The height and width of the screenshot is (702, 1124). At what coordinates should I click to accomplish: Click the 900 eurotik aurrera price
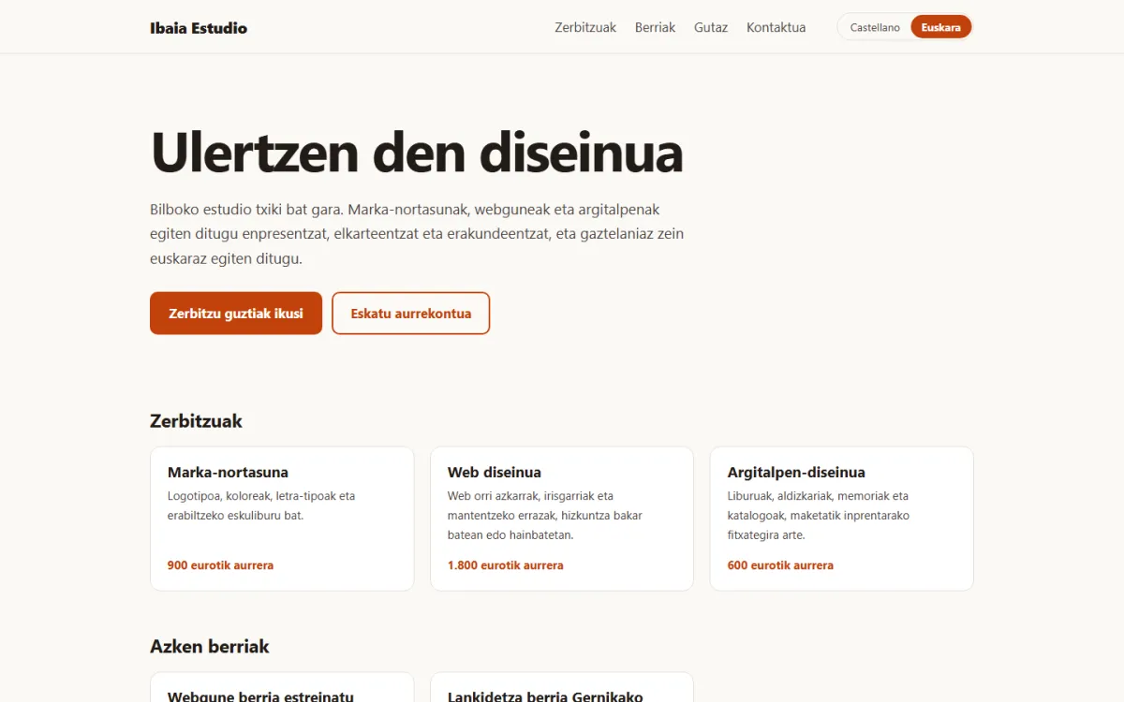[x=220, y=565]
